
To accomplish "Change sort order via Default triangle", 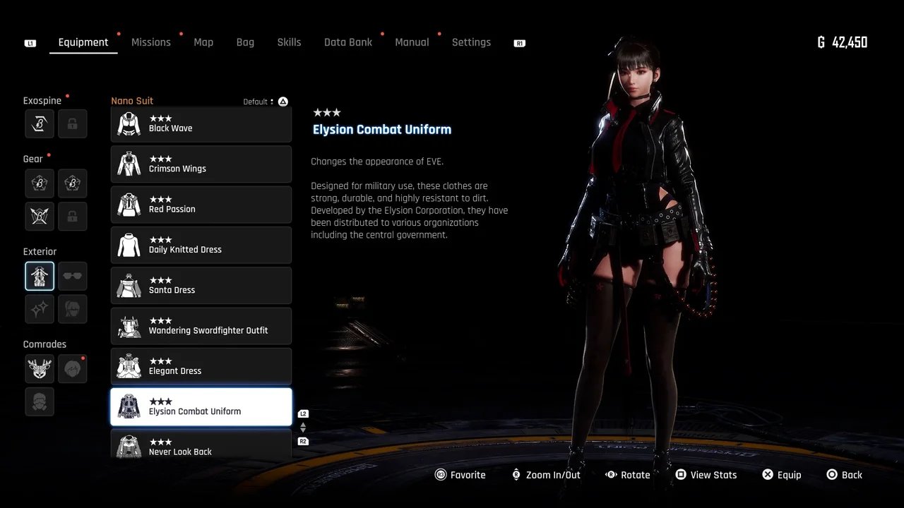I will click(282, 102).
